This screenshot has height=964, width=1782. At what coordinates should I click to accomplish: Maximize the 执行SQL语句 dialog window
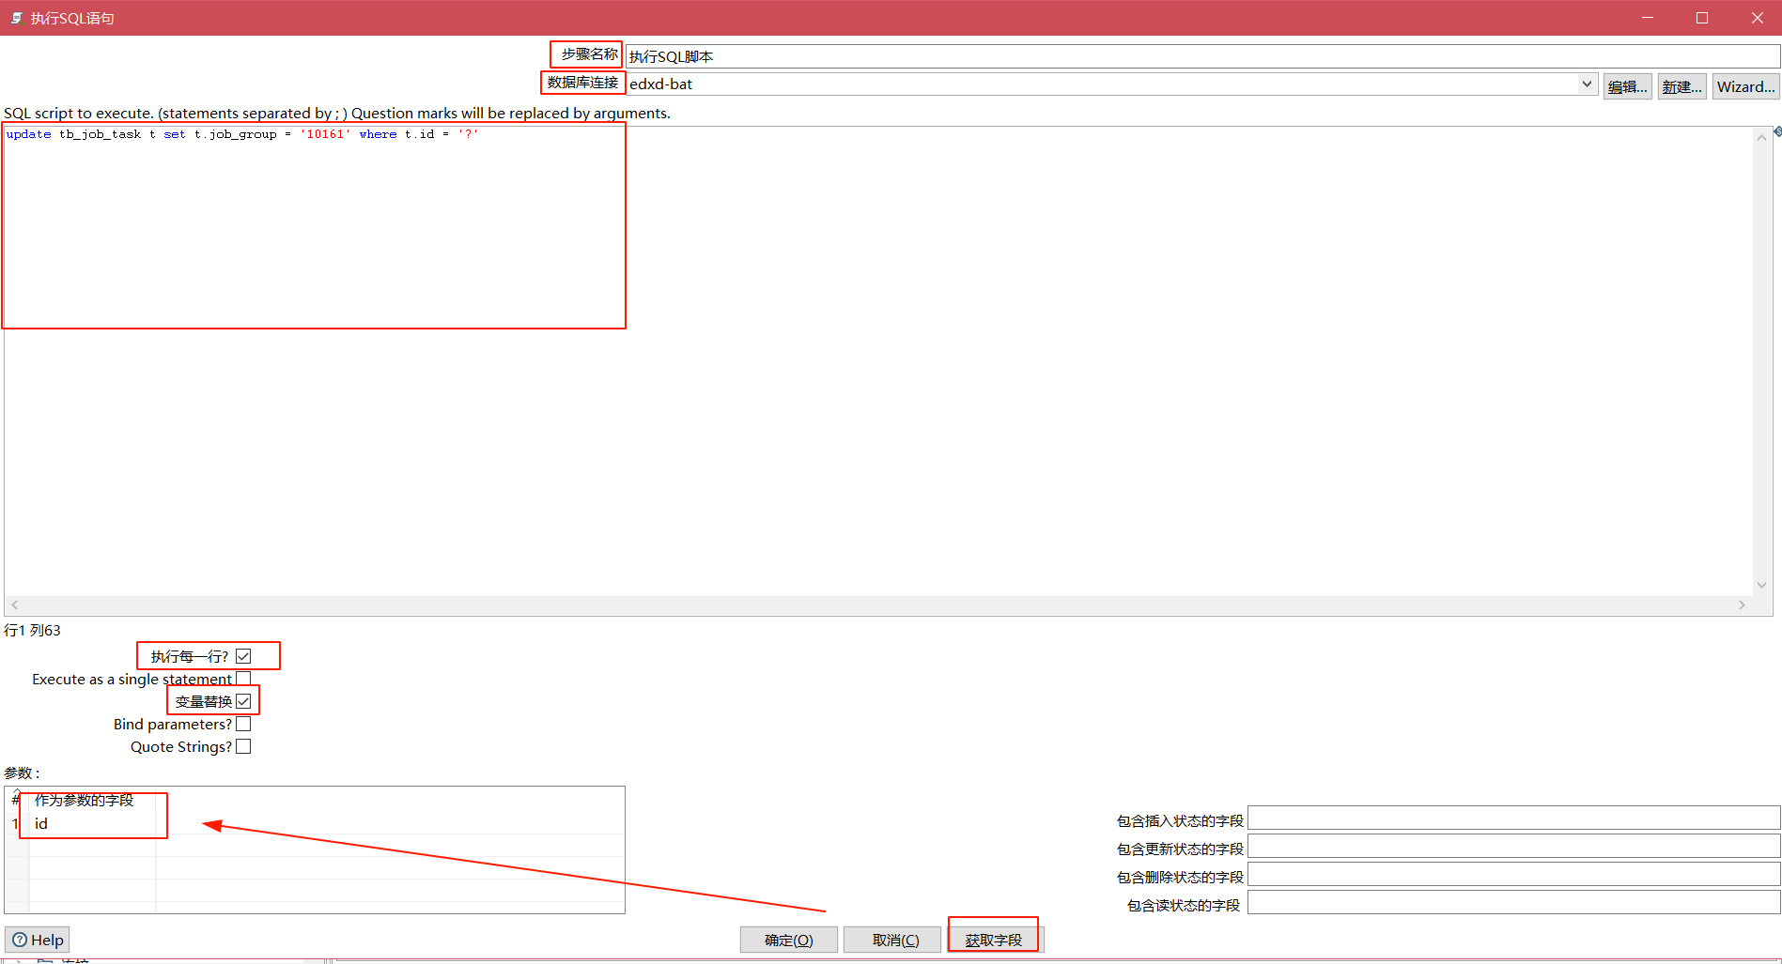tap(1701, 18)
